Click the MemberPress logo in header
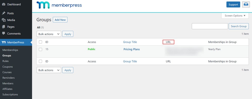This screenshot has height=99, width=252. pos(59,5)
